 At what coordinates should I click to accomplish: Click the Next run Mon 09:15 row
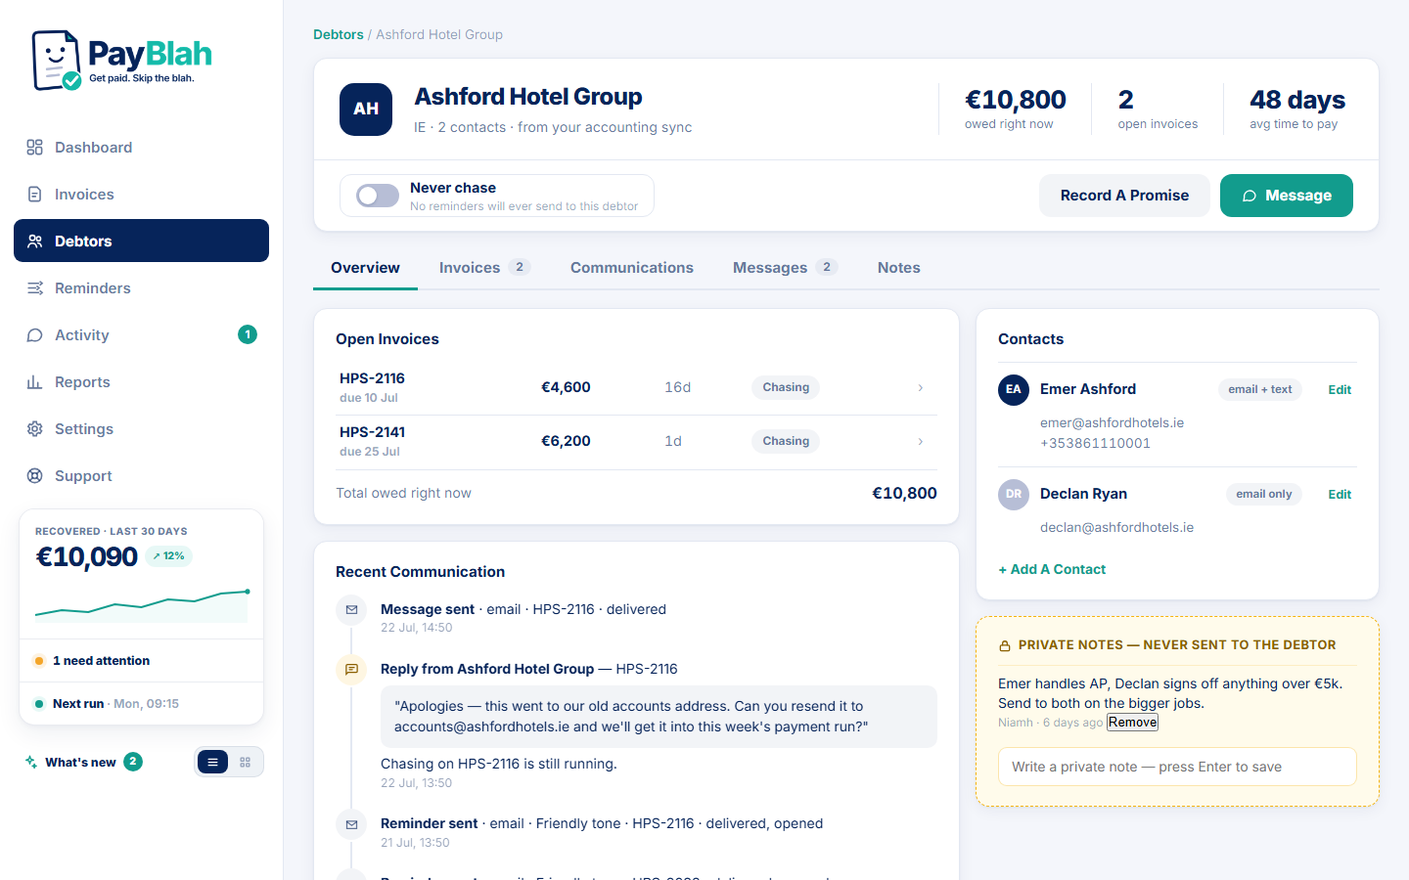click(141, 704)
